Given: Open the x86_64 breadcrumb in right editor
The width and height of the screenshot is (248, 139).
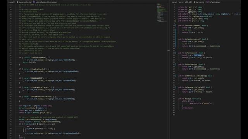Looking at the screenshot, I should [188, 2].
